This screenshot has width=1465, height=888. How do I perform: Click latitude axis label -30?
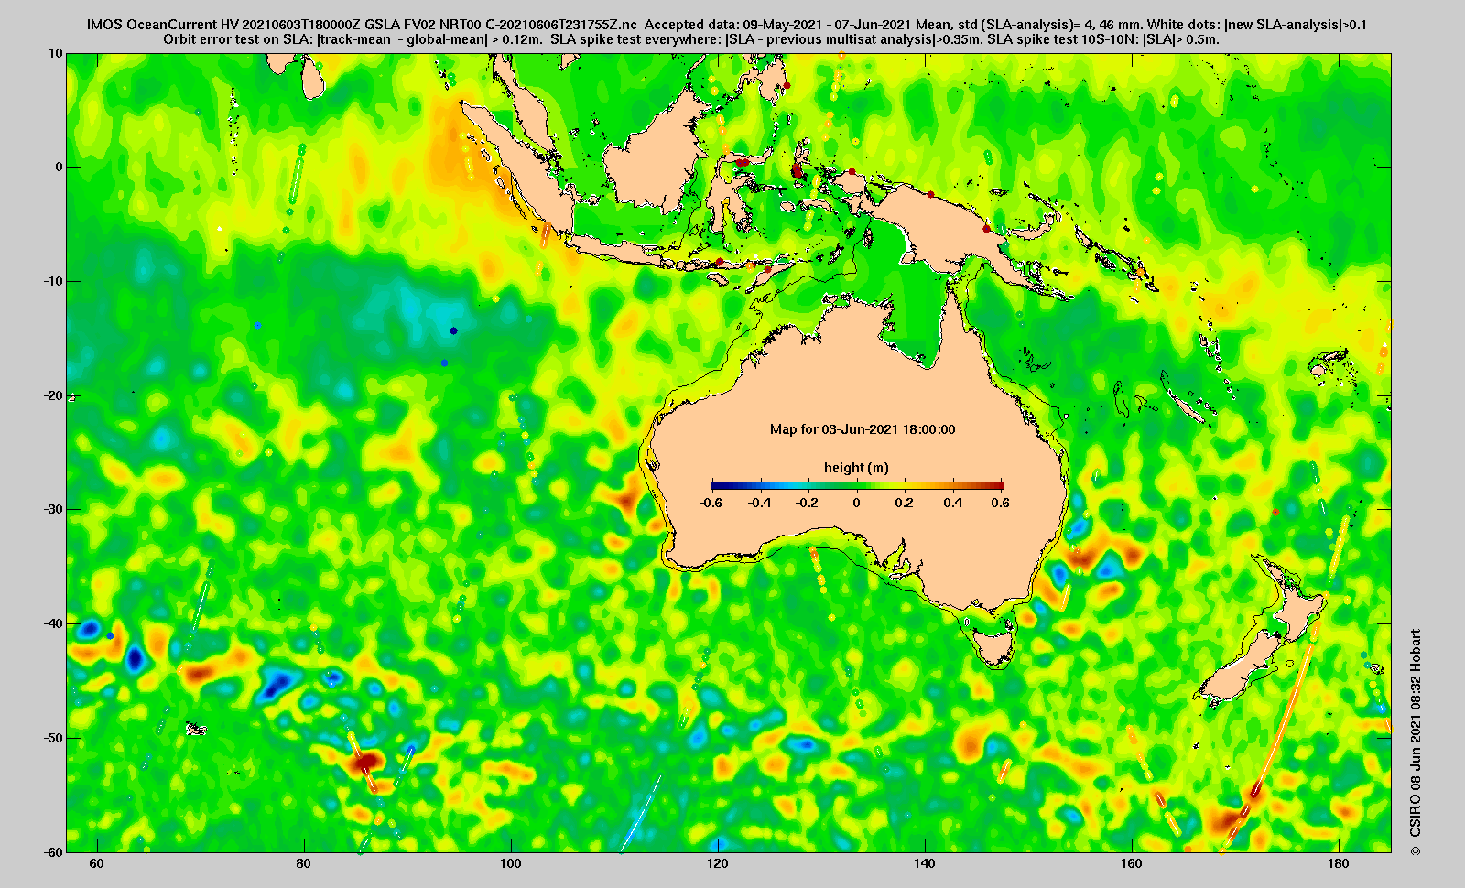coord(55,509)
